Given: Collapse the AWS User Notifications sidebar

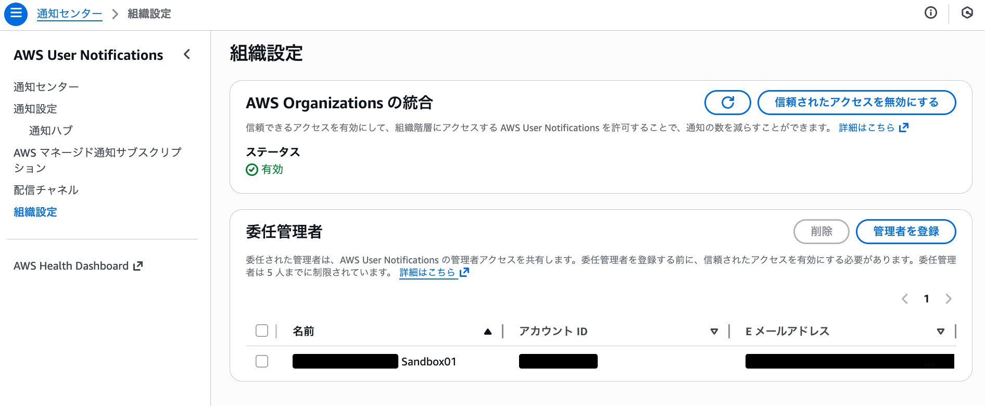Looking at the screenshot, I should tap(187, 54).
